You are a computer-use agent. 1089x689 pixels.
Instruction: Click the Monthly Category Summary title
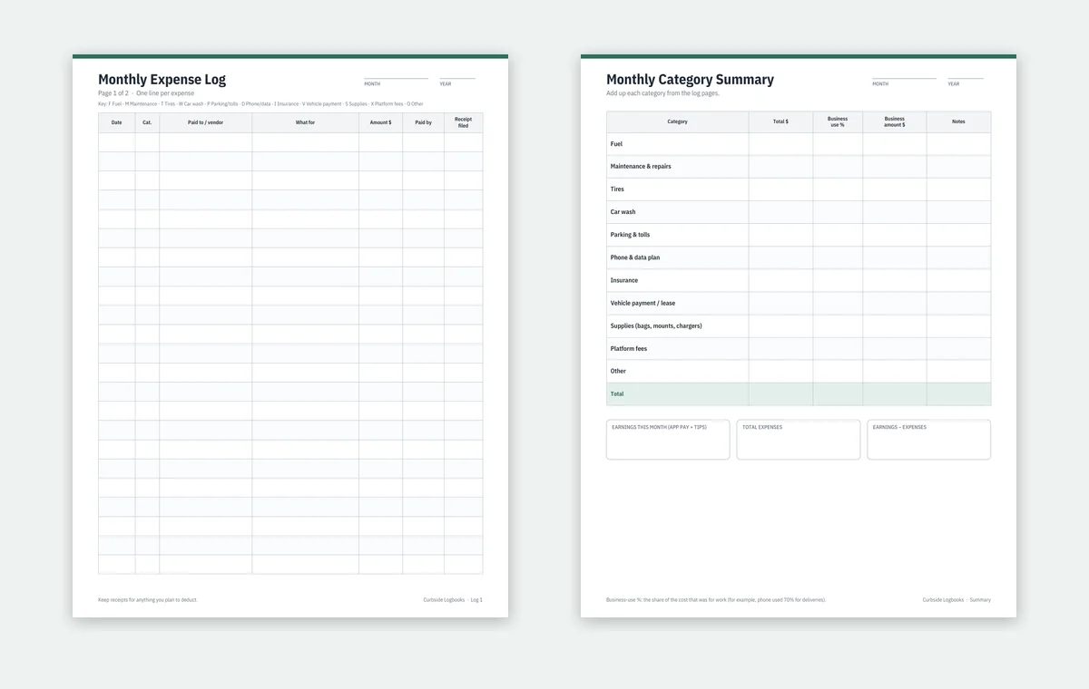click(x=690, y=80)
